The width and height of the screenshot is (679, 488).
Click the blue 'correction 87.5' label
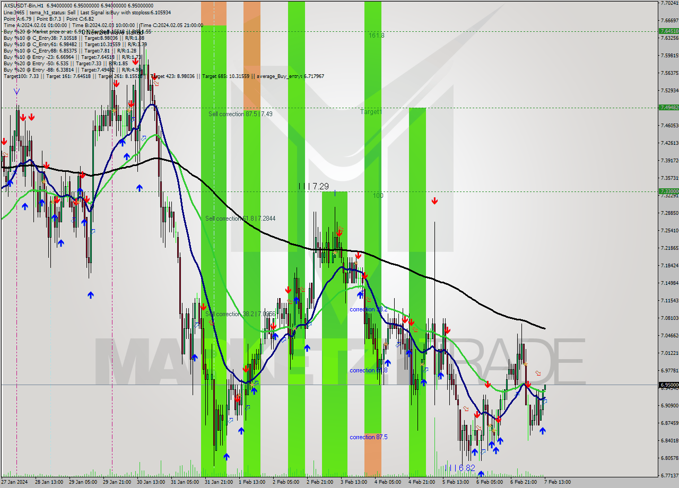point(368,437)
